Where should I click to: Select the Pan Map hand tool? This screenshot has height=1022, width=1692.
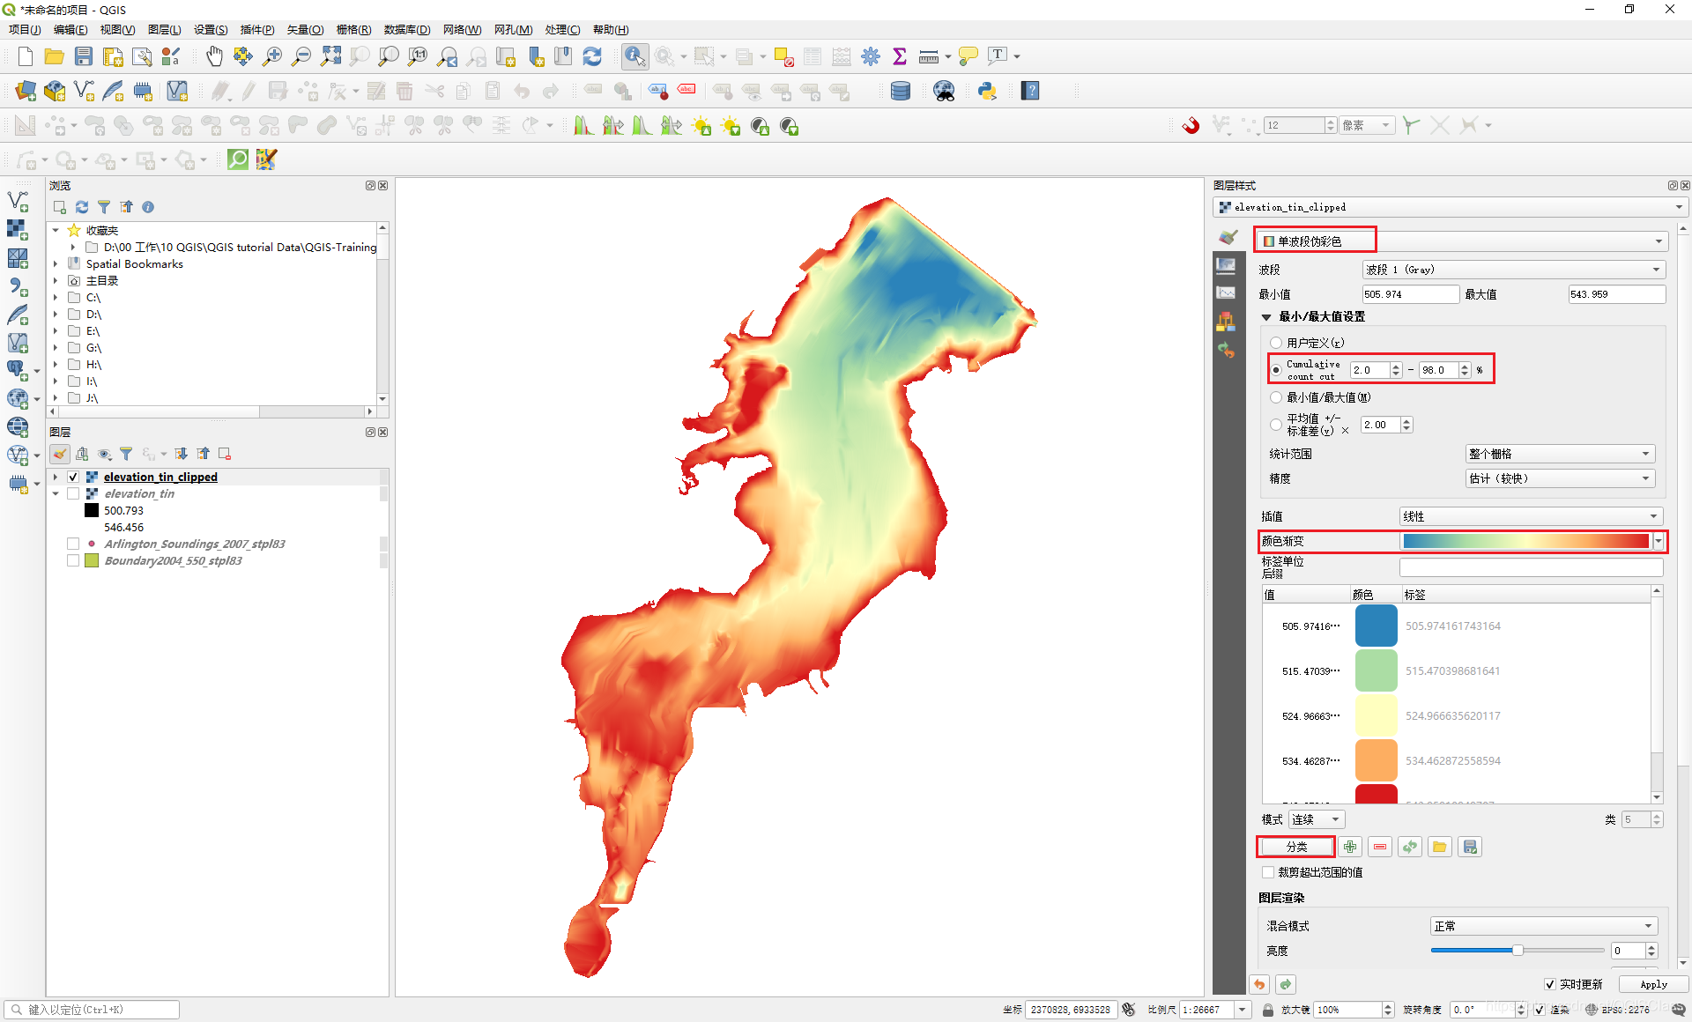tap(214, 56)
